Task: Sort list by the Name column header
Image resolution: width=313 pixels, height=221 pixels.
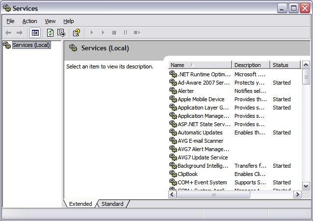Action: (x=200, y=65)
